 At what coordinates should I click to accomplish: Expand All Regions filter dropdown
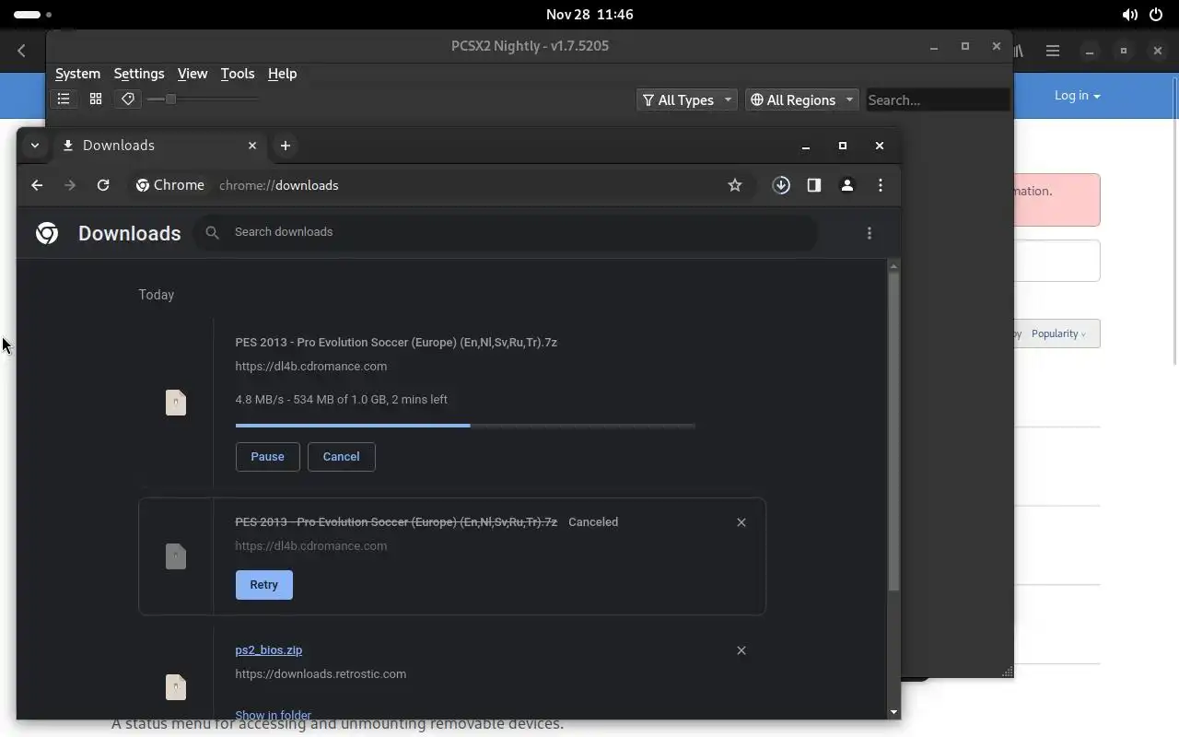pyautogui.click(x=801, y=99)
